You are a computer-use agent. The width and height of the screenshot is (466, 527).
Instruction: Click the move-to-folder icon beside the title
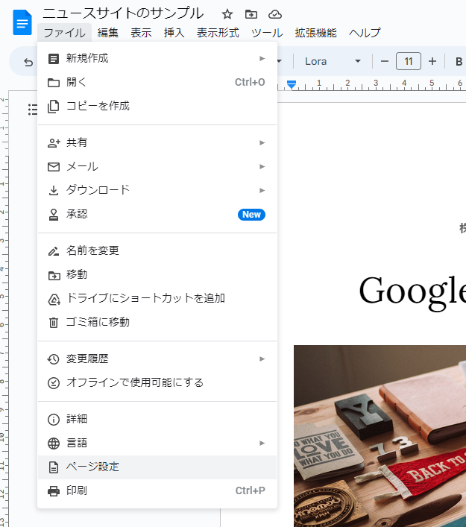click(251, 14)
